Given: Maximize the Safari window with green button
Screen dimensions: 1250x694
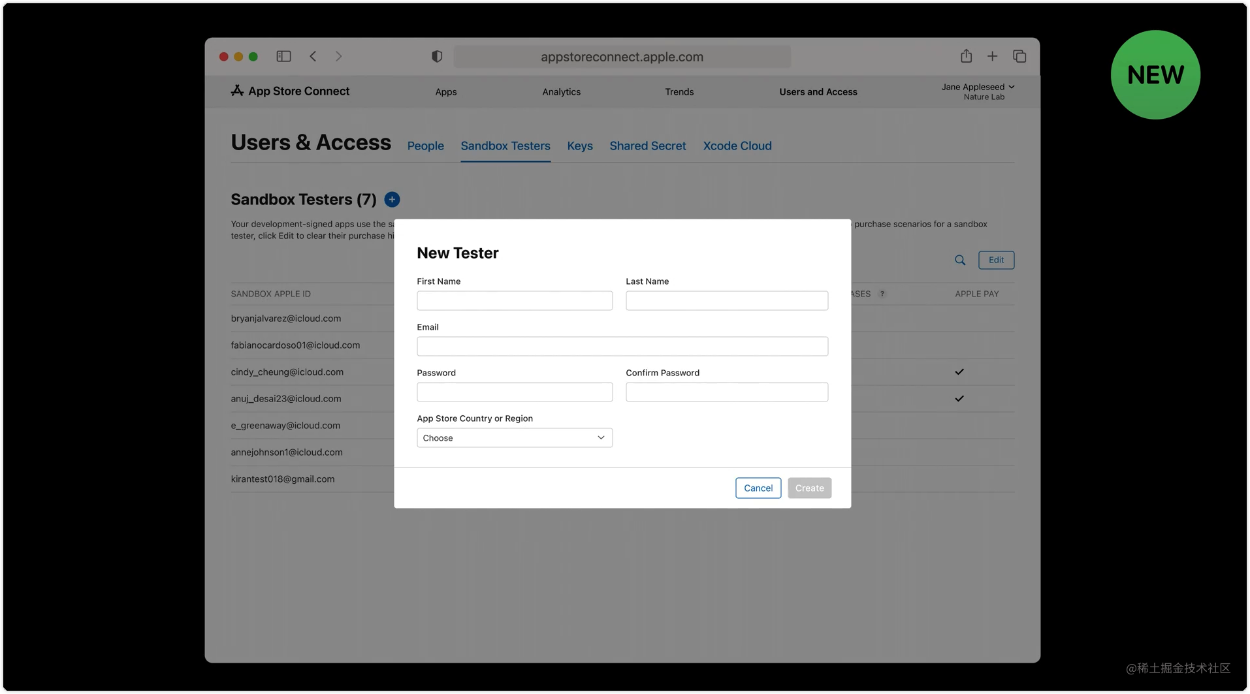Looking at the screenshot, I should click(x=253, y=57).
